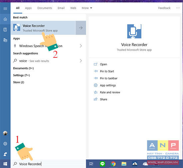183x168 pixels.
Task: Click the search box containing Voice Recorder
Action: pos(48,164)
